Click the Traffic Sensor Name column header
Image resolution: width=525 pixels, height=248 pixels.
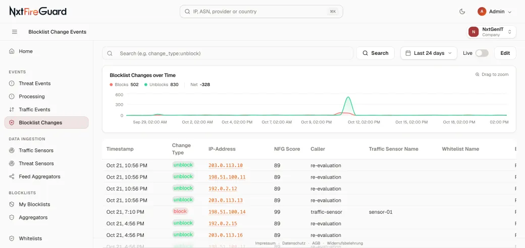click(393, 149)
